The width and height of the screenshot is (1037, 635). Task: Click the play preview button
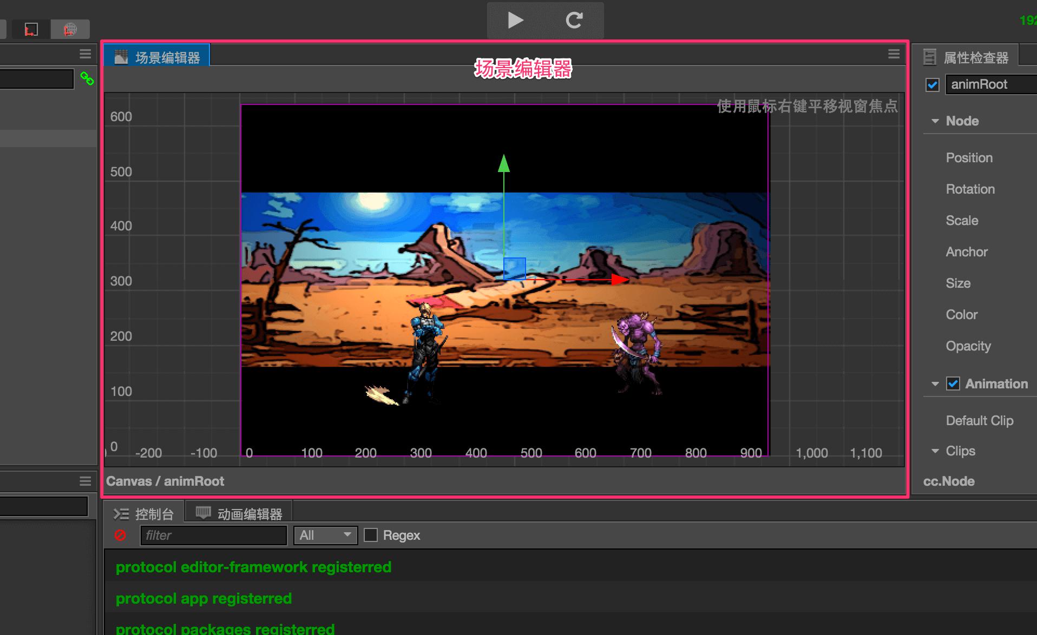point(515,21)
